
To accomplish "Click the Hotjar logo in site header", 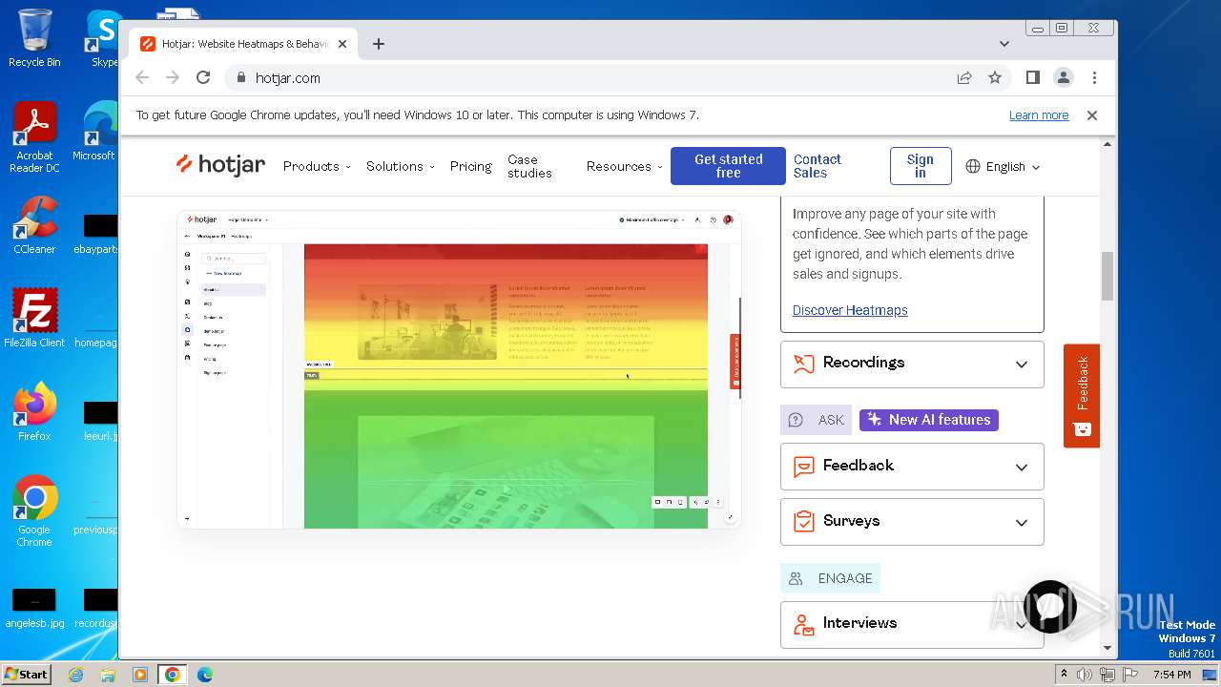I will [x=220, y=165].
